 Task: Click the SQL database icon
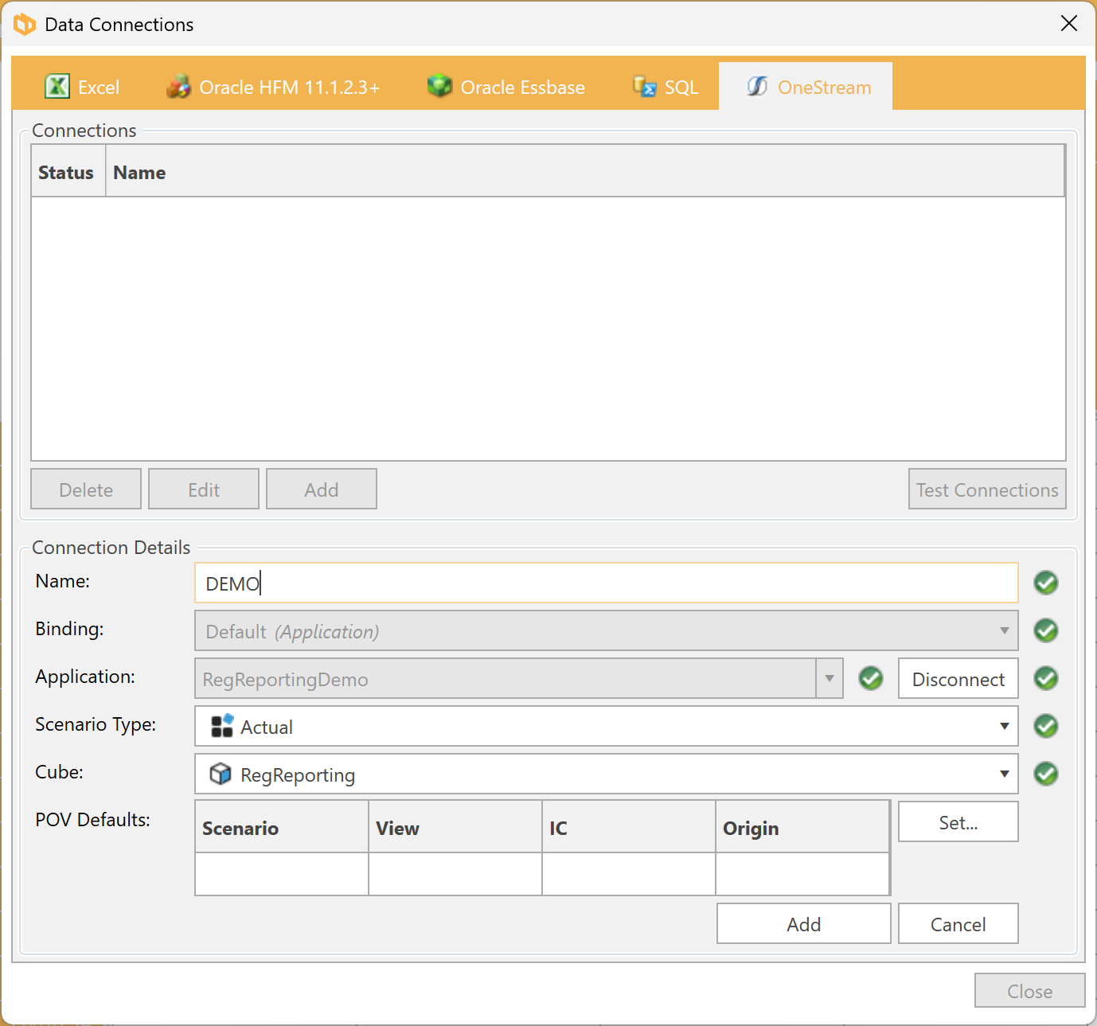(x=644, y=85)
